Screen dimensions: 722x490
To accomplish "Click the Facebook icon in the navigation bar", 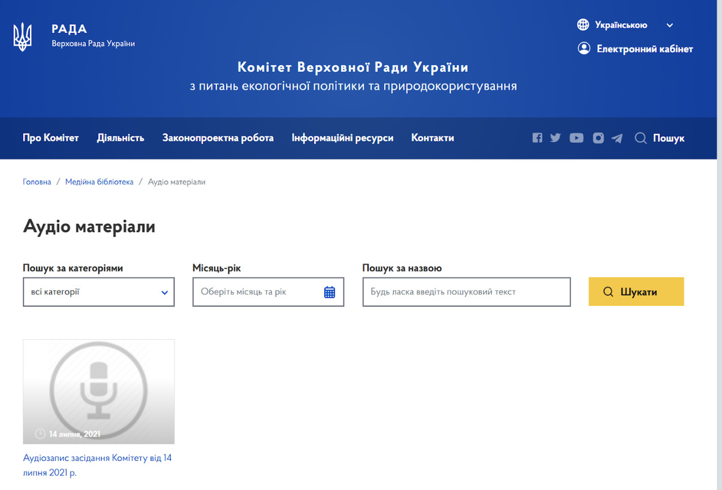I will (x=537, y=138).
